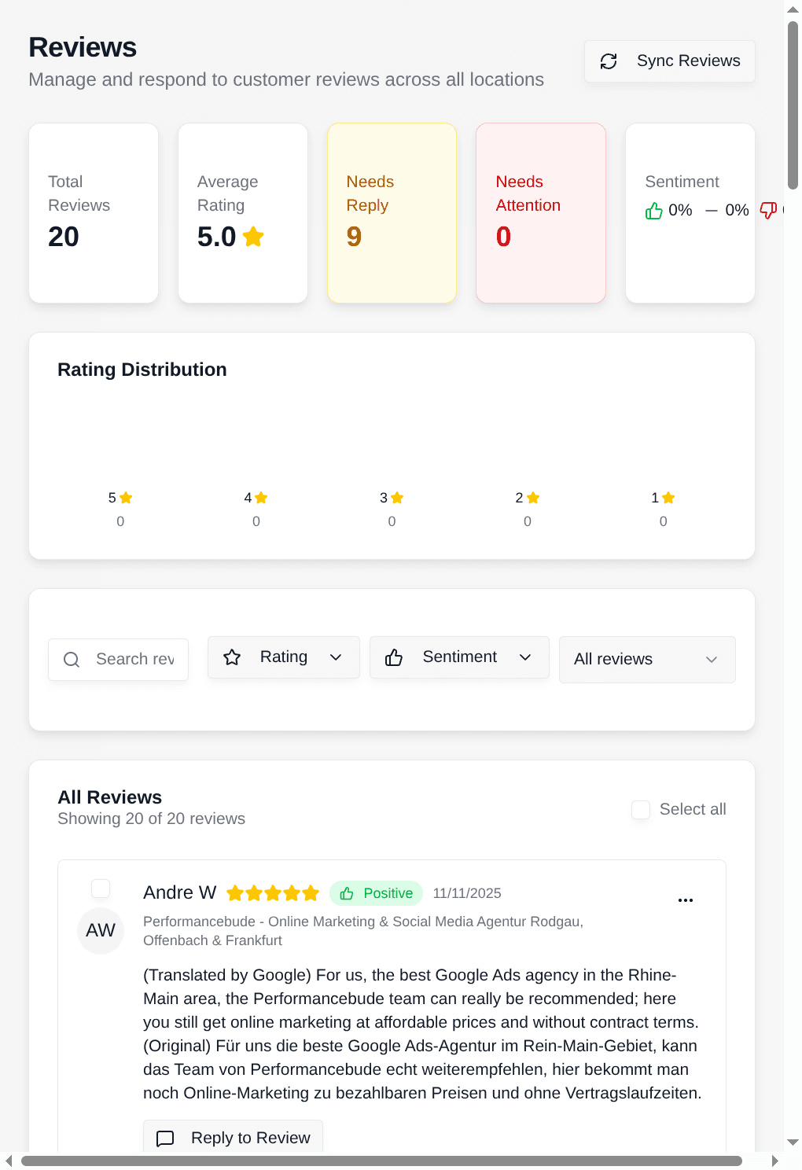Open the review options ellipsis menu
The image size is (802, 1170).
686,900
